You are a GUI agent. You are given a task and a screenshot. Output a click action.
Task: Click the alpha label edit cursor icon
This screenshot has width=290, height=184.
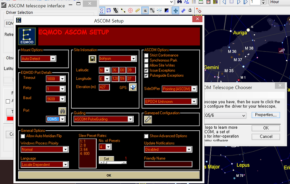152,10
